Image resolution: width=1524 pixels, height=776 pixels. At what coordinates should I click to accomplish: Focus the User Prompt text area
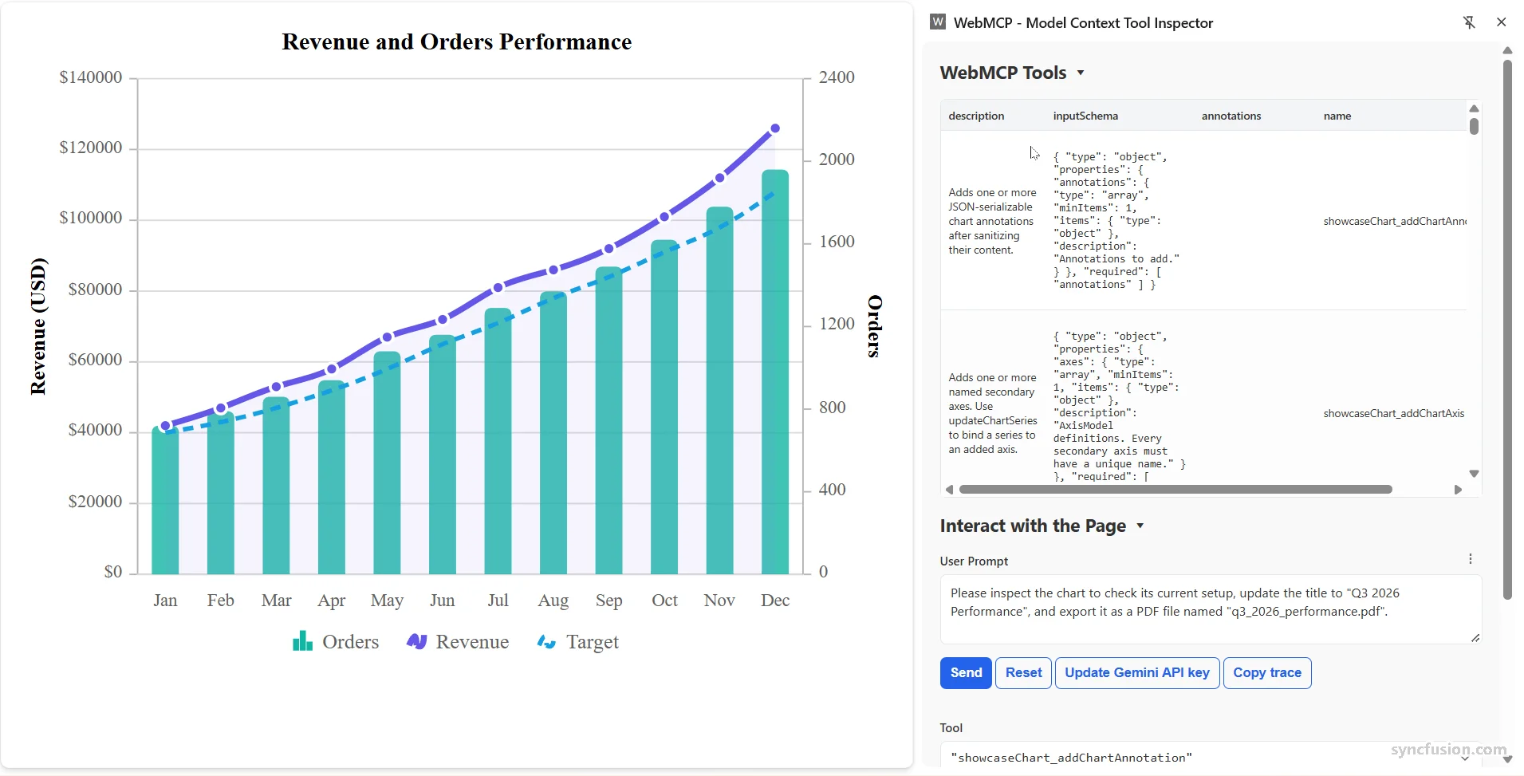point(1211,609)
